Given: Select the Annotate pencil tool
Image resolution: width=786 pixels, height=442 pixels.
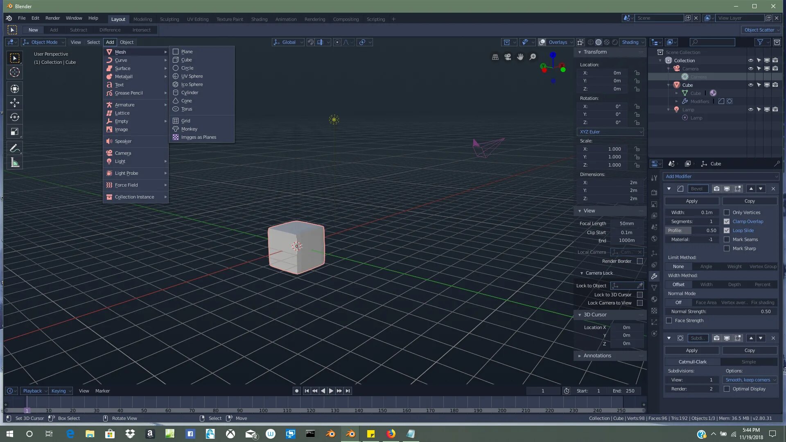Looking at the screenshot, I should click(x=15, y=148).
